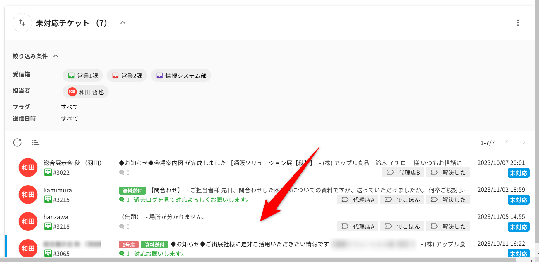Select the 情報システム部 inbox filter chip

point(181,76)
